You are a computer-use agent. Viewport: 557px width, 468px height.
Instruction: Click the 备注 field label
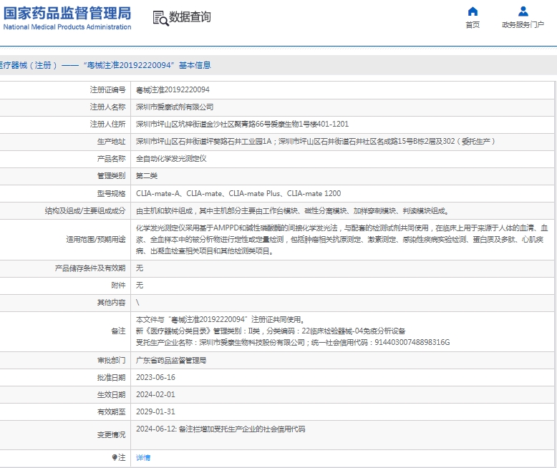118,331
